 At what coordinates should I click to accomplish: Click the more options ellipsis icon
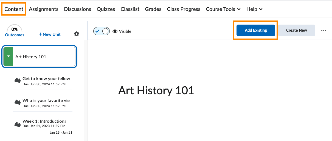tap(324, 30)
